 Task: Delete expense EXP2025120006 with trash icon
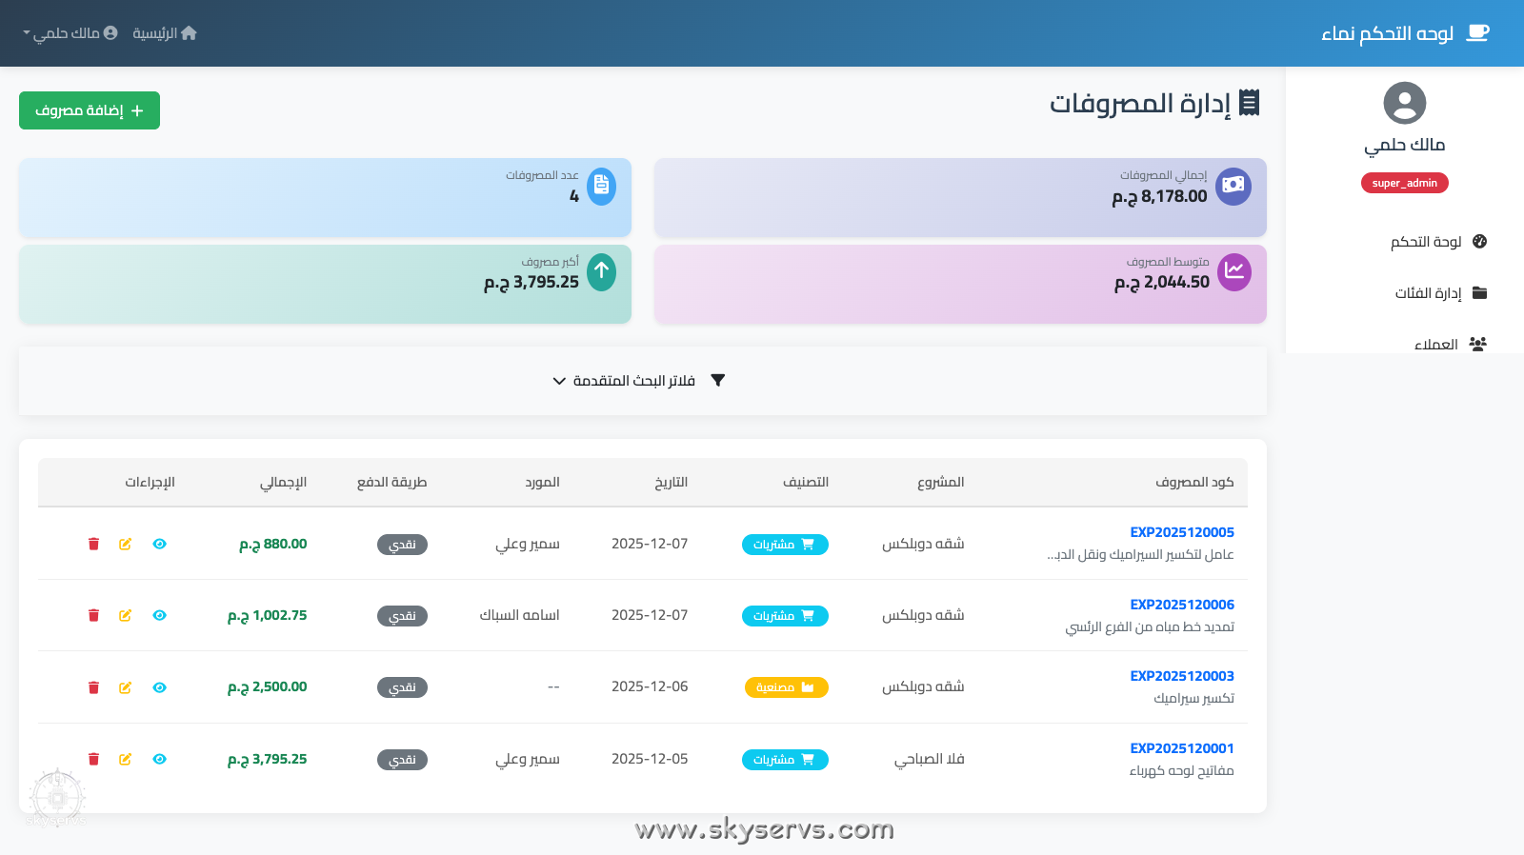[x=93, y=615]
